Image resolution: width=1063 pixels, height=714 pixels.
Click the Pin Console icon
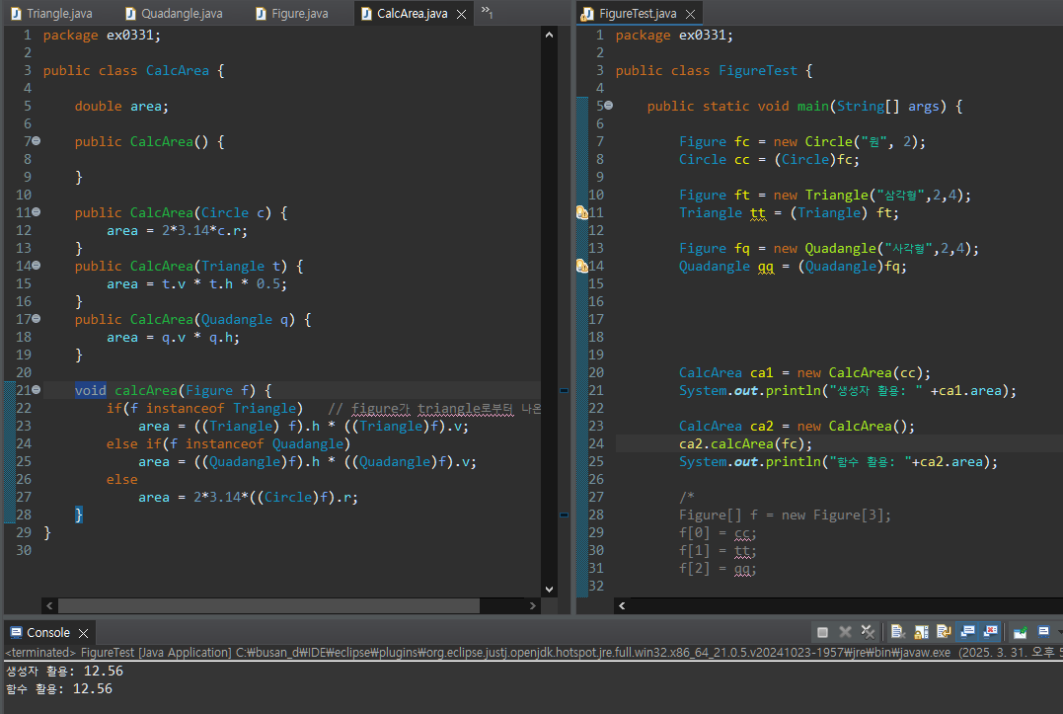[x=1020, y=632]
